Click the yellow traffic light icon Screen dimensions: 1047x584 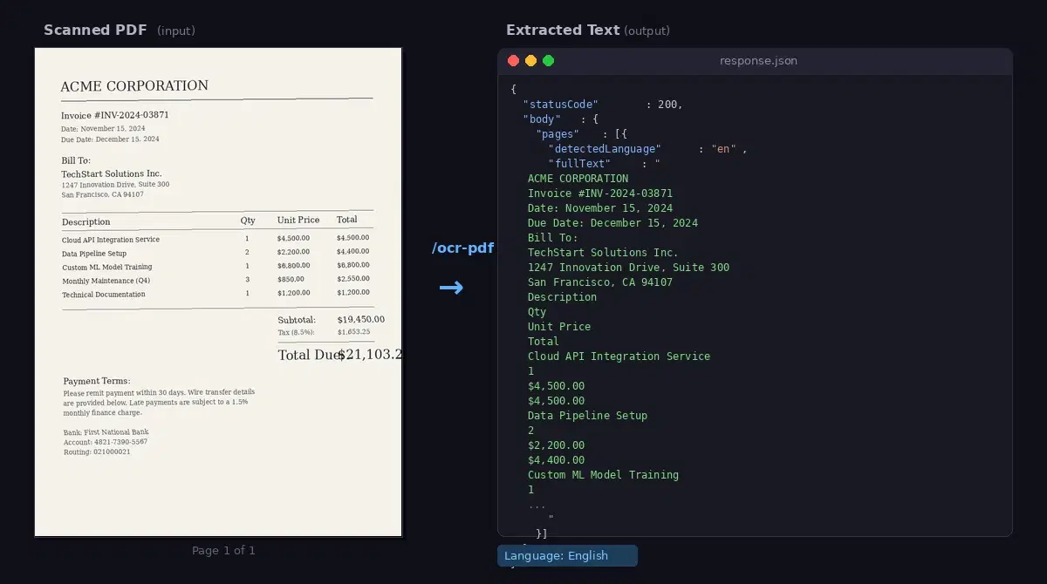click(x=530, y=60)
